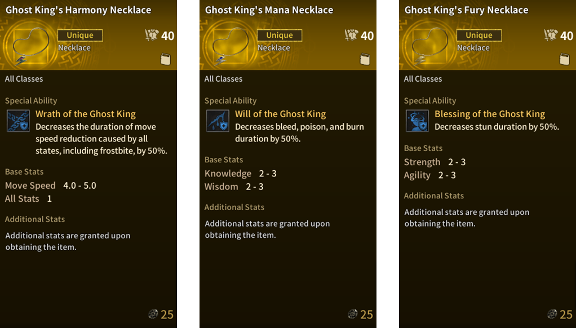The image size is (576, 328).
Task: Click the scroll icon on Harmony Necklace card
Action: pyautogui.click(x=165, y=59)
